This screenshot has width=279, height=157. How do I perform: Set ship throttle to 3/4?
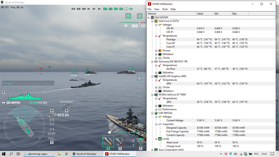(52, 120)
